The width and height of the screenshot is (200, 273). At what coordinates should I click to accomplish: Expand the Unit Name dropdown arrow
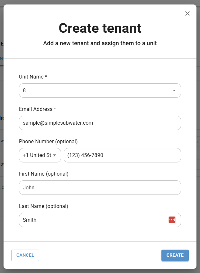(x=174, y=90)
